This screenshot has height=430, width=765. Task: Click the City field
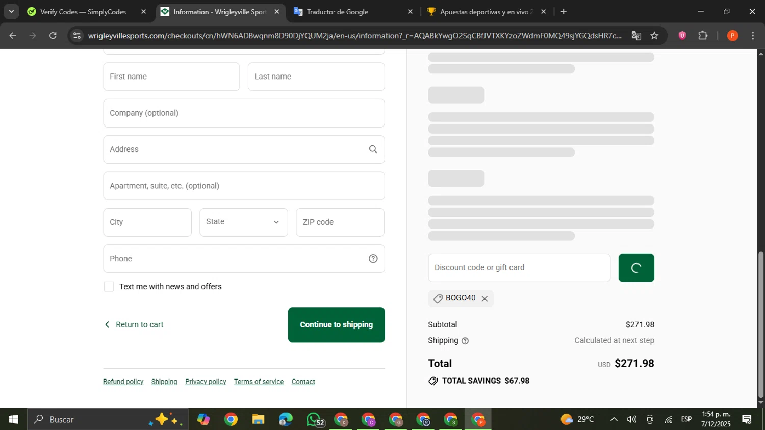(x=147, y=222)
